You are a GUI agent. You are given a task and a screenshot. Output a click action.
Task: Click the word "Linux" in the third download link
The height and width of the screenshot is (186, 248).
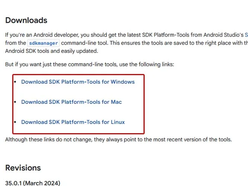coord(117,122)
